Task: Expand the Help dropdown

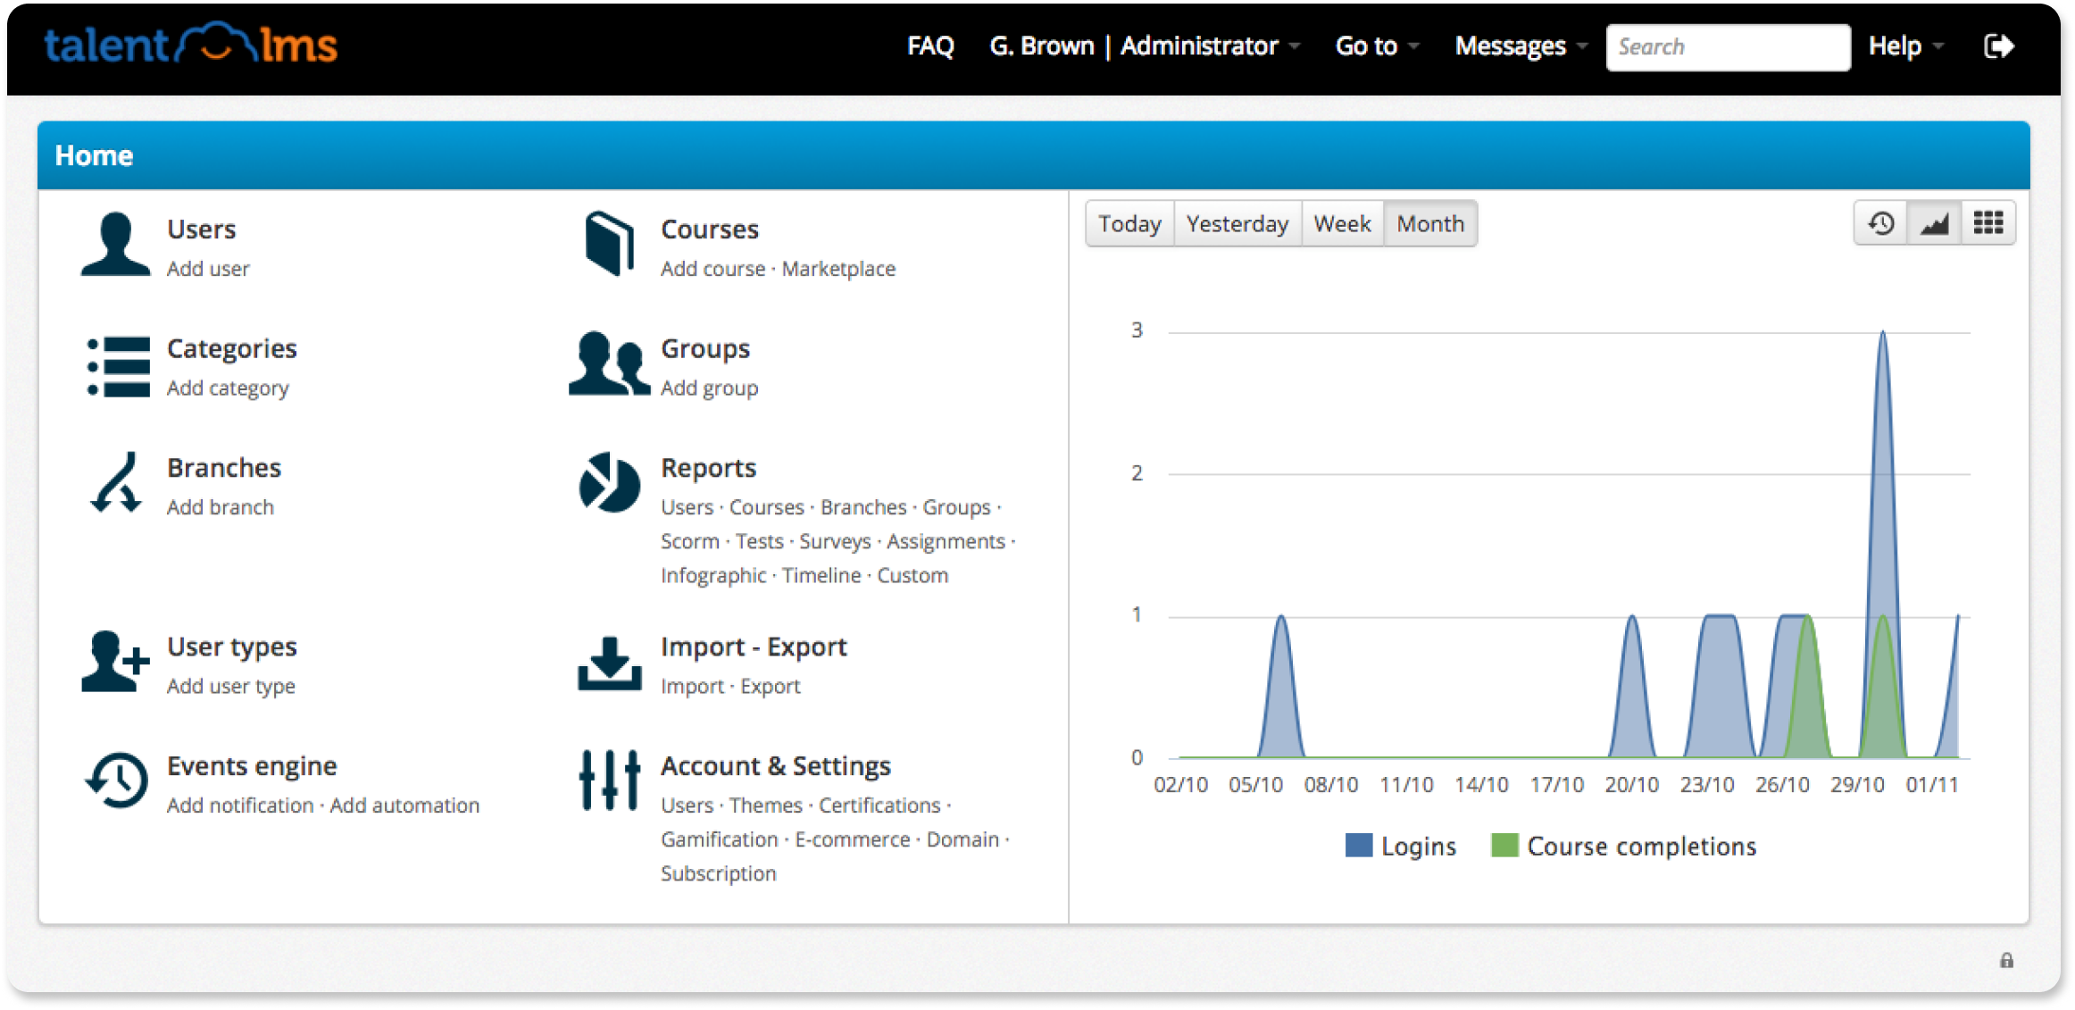Action: pyautogui.click(x=1904, y=46)
